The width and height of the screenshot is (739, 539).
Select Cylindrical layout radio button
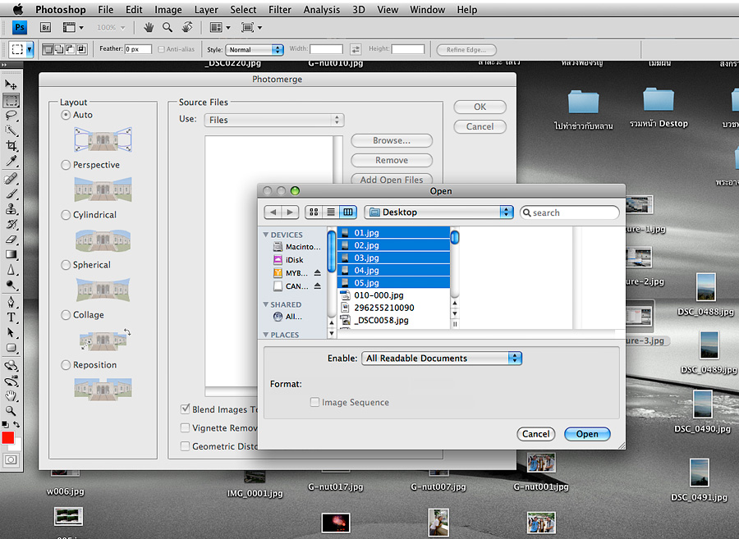coord(67,215)
